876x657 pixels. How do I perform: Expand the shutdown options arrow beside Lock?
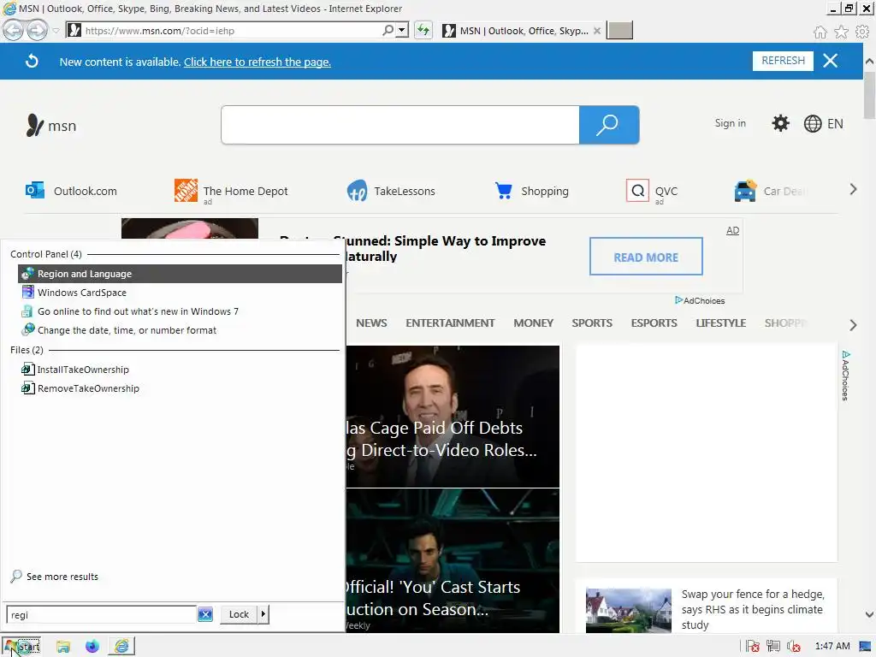coord(263,614)
